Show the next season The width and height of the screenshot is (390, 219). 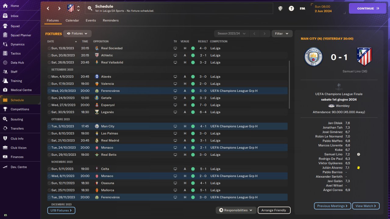264,33
